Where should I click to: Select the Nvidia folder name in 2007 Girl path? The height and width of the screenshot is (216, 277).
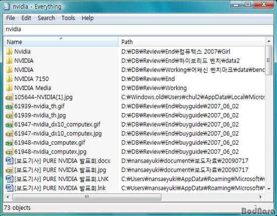(x=22, y=51)
